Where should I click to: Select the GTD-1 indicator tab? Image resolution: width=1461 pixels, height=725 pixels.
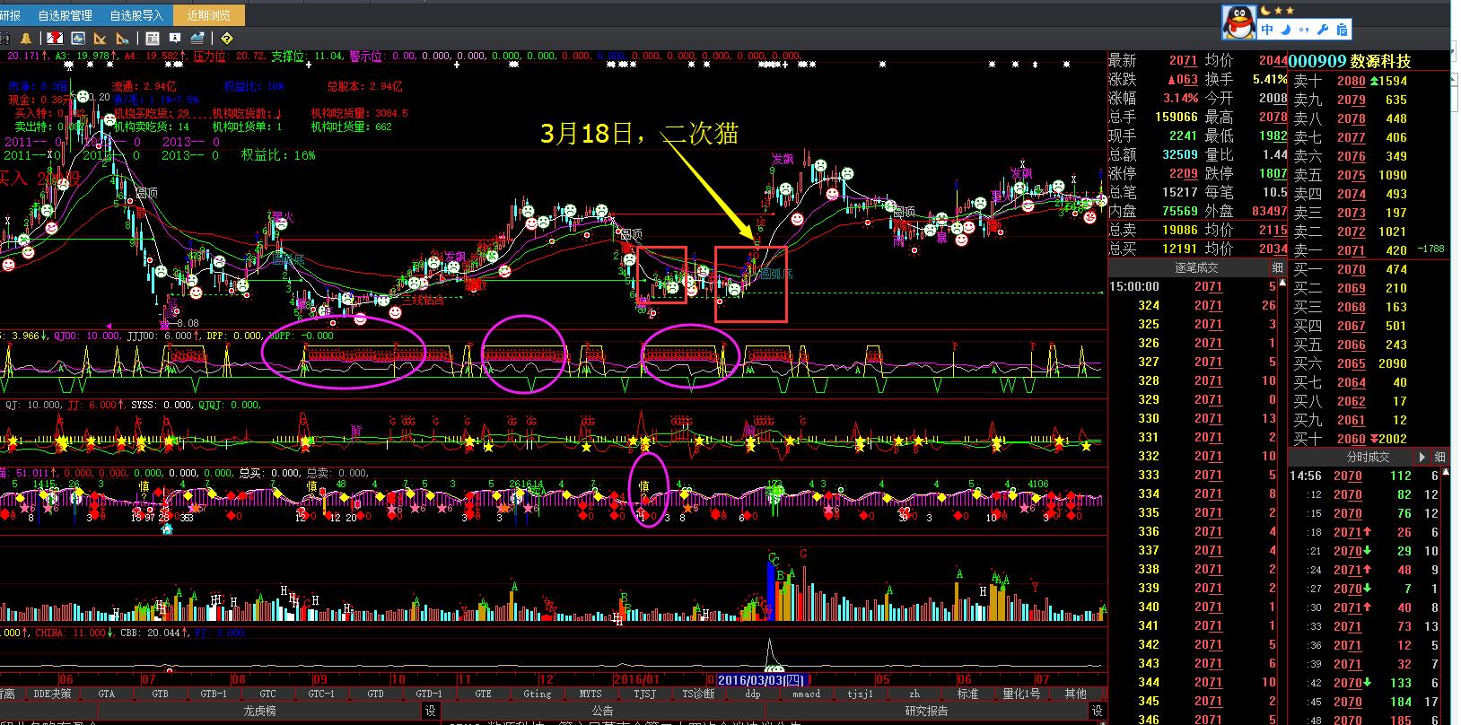429,694
